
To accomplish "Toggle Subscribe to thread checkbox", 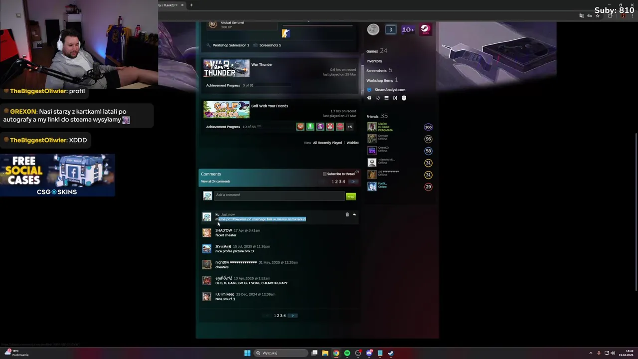I will tap(324, 174).
